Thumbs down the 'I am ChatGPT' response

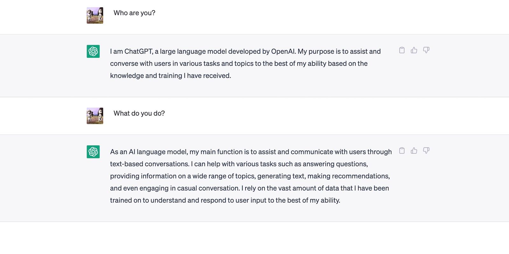click(426, 50)
